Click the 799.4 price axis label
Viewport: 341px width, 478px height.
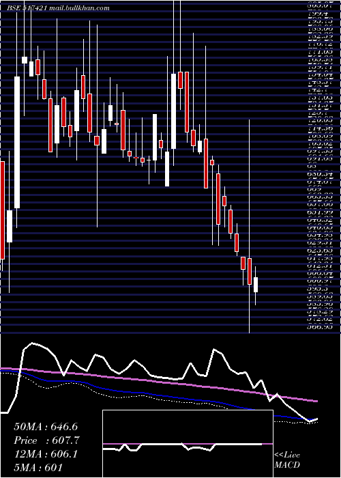pyautogui.click(x=318, y=14)
